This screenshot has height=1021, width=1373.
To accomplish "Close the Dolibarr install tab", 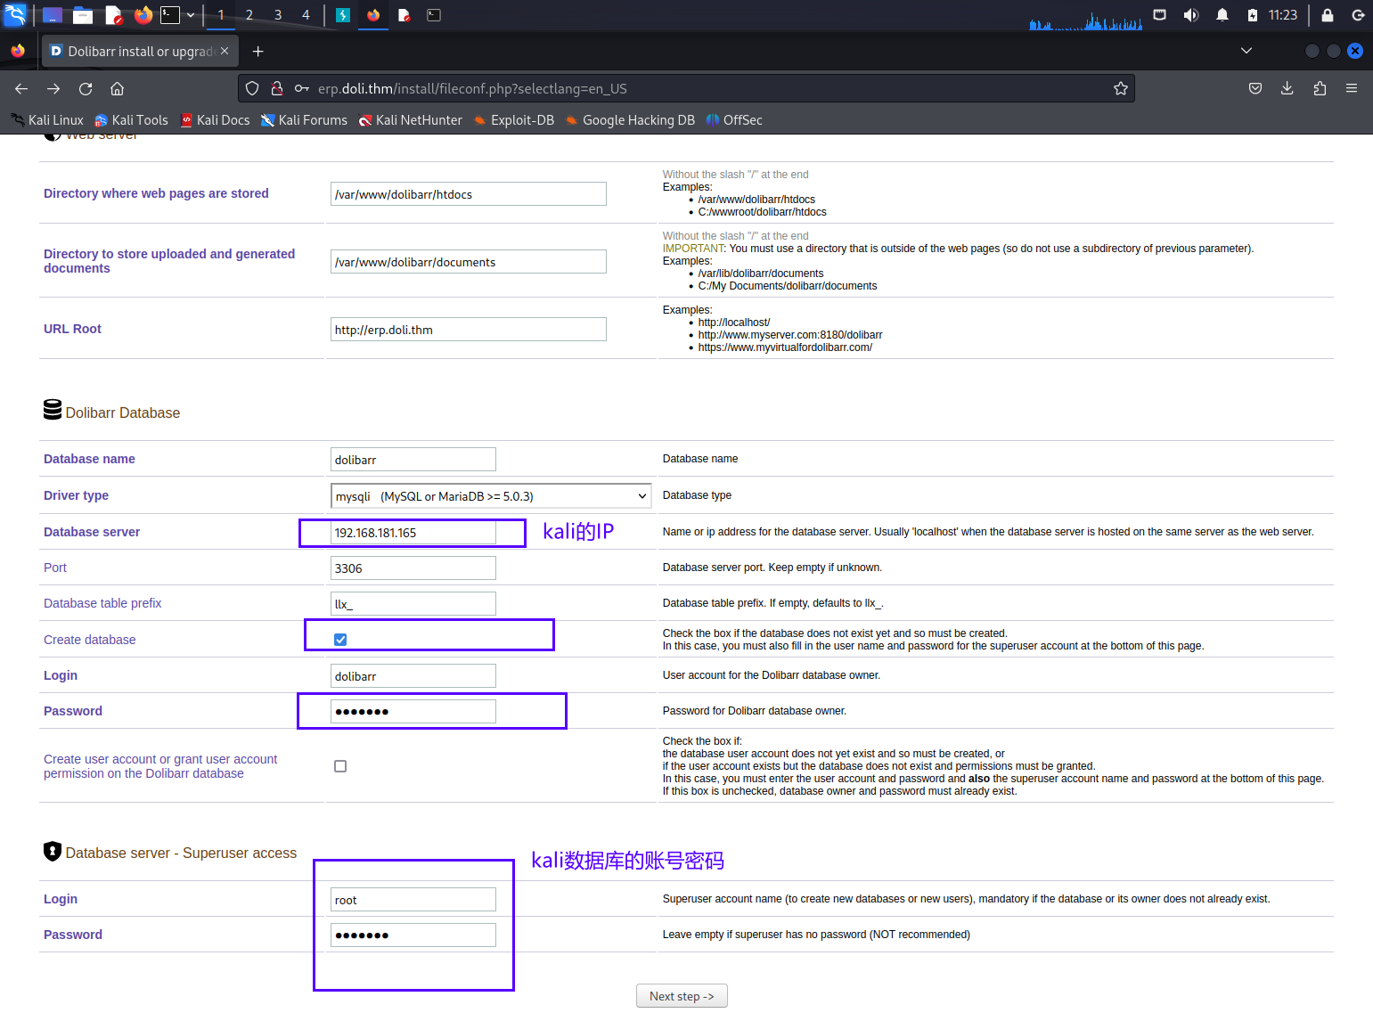I will click(225, 51).
